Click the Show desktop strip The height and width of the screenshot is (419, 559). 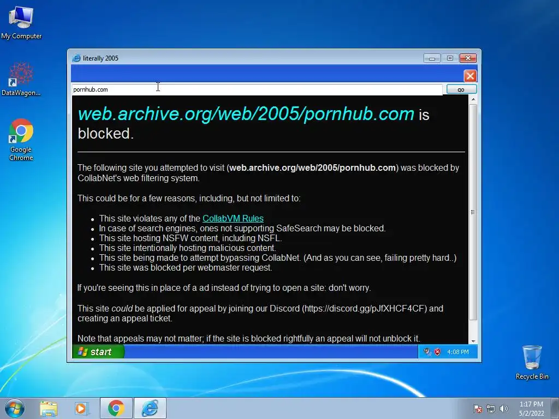[x=555, y=408]
